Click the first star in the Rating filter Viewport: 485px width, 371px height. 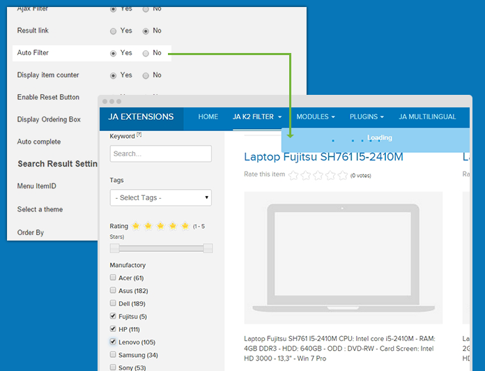tap(136, 226)
